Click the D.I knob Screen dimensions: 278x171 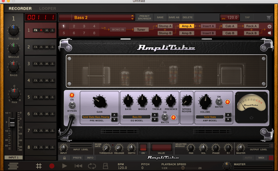[x=228, y=148]
